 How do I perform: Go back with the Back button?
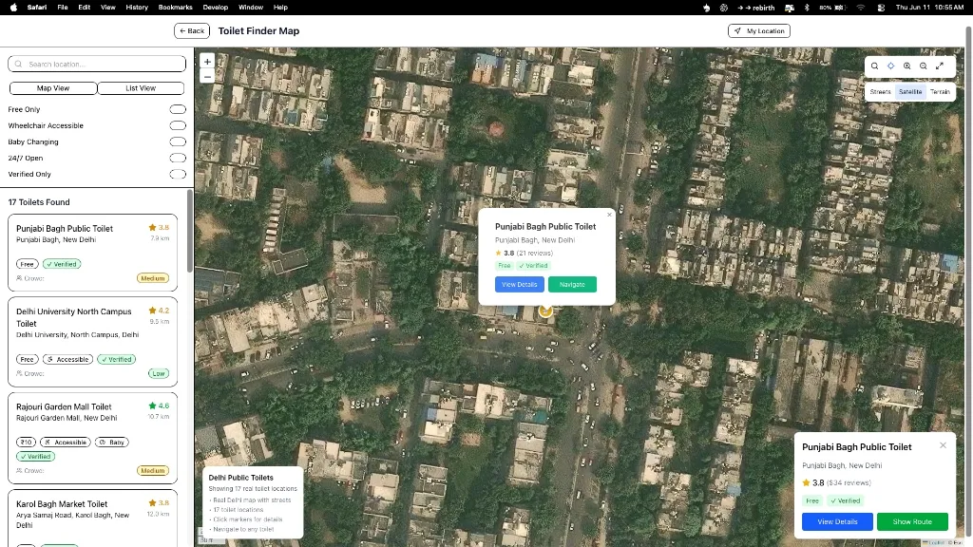[192, 31]
